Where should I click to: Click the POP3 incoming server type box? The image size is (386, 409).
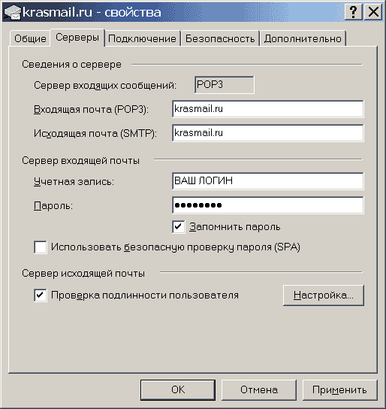225,85
